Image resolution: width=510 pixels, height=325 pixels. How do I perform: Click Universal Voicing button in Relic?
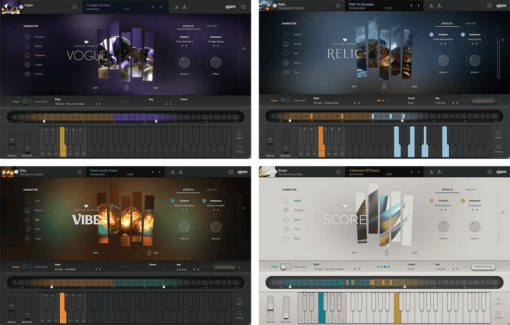pyautogui.click(x=483, y=101)
